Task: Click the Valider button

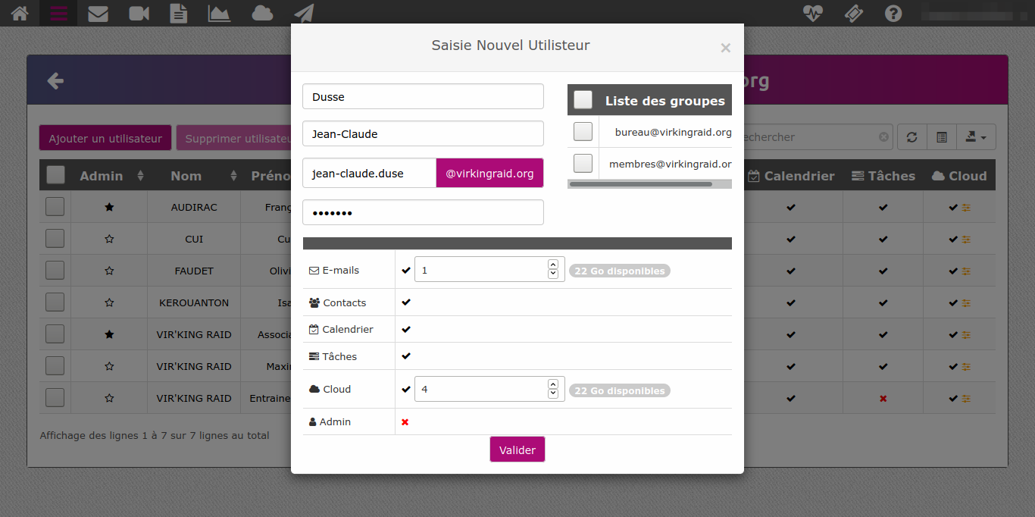Action: (517, 450)
